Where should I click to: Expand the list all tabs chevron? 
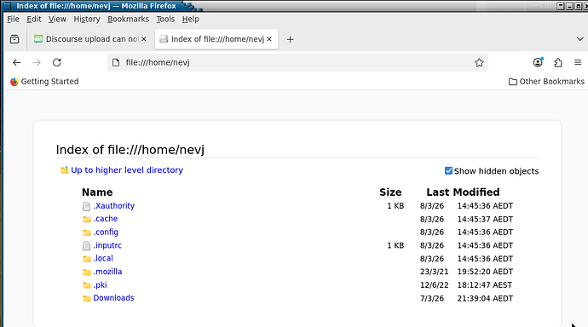(579, 39)
